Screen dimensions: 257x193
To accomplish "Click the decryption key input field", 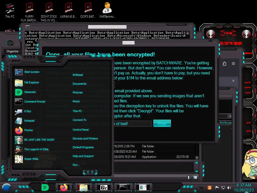I will pyautogui.click(x=133, y=124).
